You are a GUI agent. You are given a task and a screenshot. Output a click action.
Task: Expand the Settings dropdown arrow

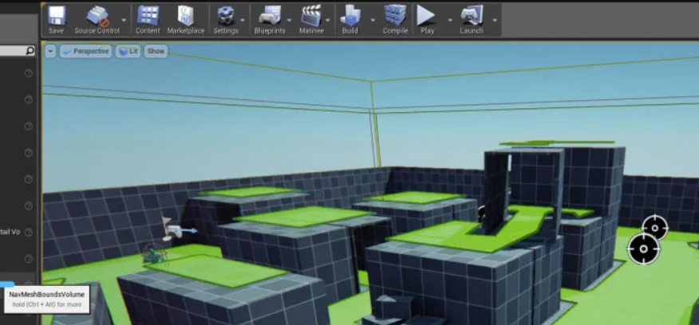[x=243, y=20]
